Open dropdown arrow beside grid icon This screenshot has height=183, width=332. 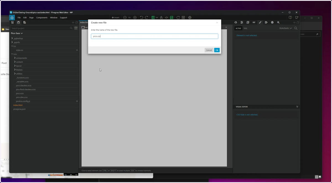157,18
